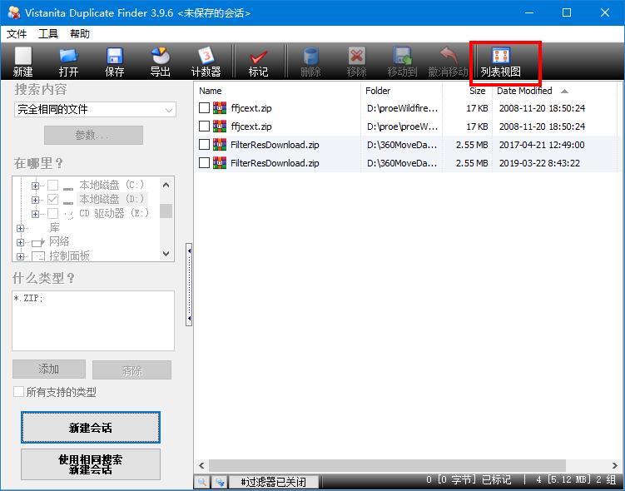Click 使用相同搜索新建会话 button
Image resolution: width=625 pixels, height=491 pixels.
91,464
